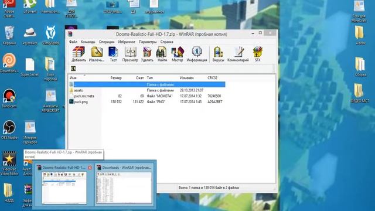
Task: Sort by the Имя column header
Action: [73, 78]
